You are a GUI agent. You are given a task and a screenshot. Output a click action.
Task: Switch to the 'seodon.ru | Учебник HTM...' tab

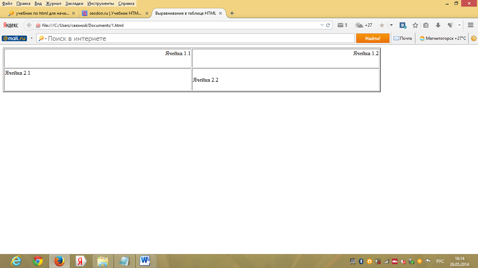(x=115, y=13)
